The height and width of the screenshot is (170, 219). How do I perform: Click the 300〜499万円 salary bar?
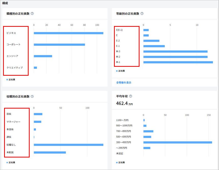pyautogui.click(x=177, y=142)
